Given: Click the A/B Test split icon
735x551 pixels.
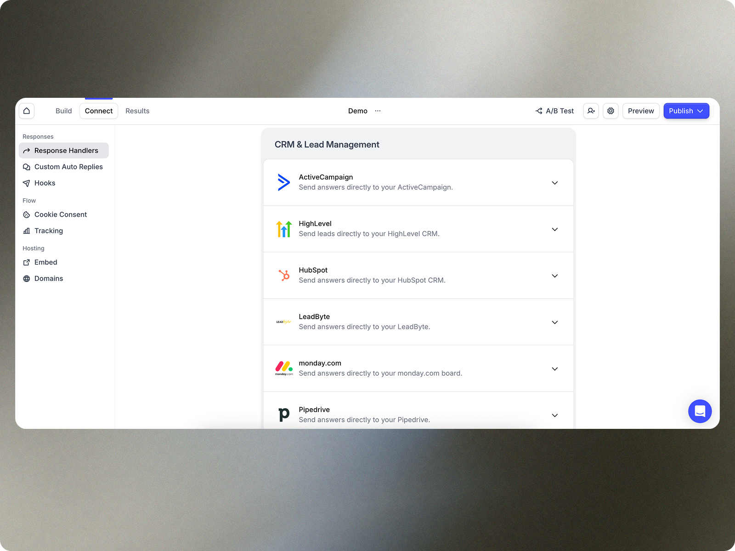Looking at the screenshot, I should tap(539, 111).
